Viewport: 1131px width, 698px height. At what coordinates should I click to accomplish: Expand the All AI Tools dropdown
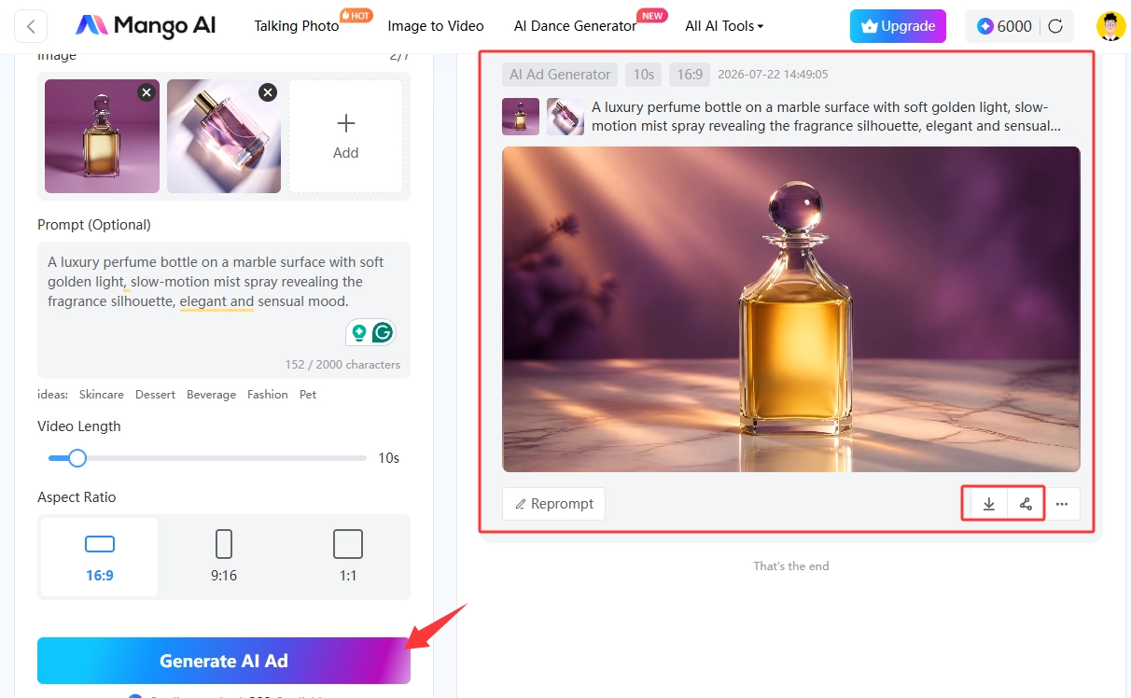[724, 26]
